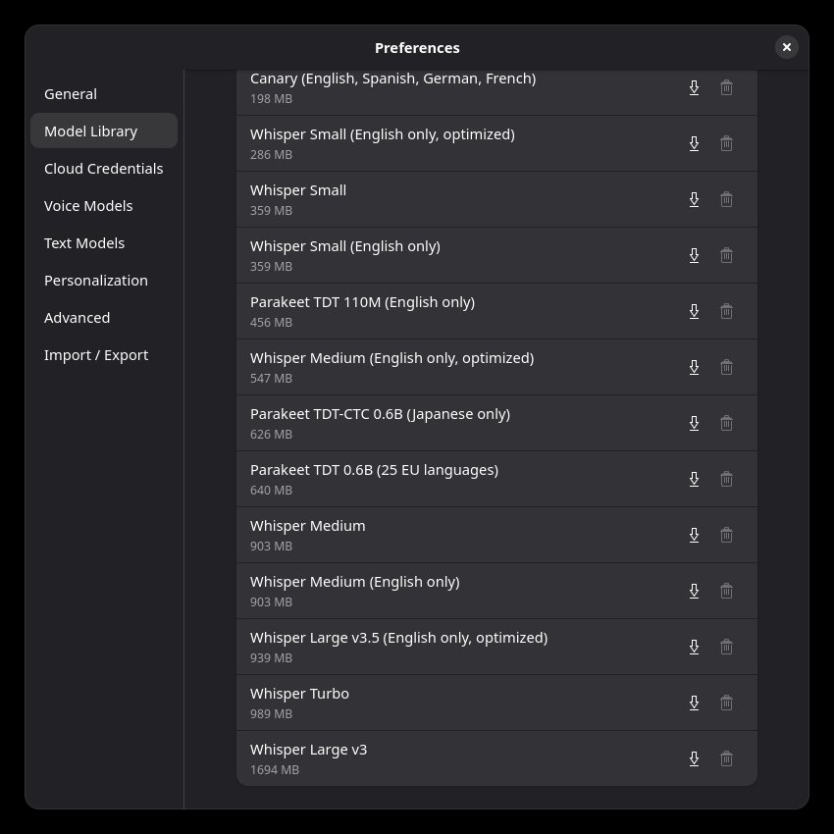Download Whisper Large v3 model
Image resolution: width=834 pixels, height=834 pixels.
694,758
